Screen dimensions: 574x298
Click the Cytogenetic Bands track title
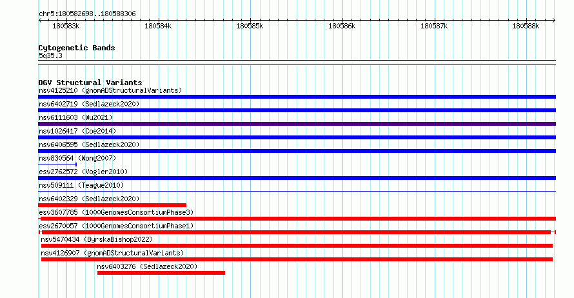click(77, 48)
